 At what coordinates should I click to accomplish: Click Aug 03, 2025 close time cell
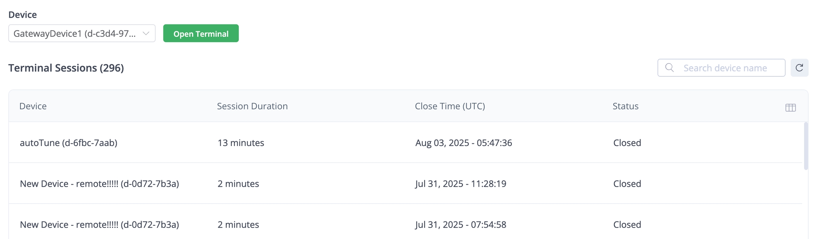pyautogui.click(x=463, y=142)
